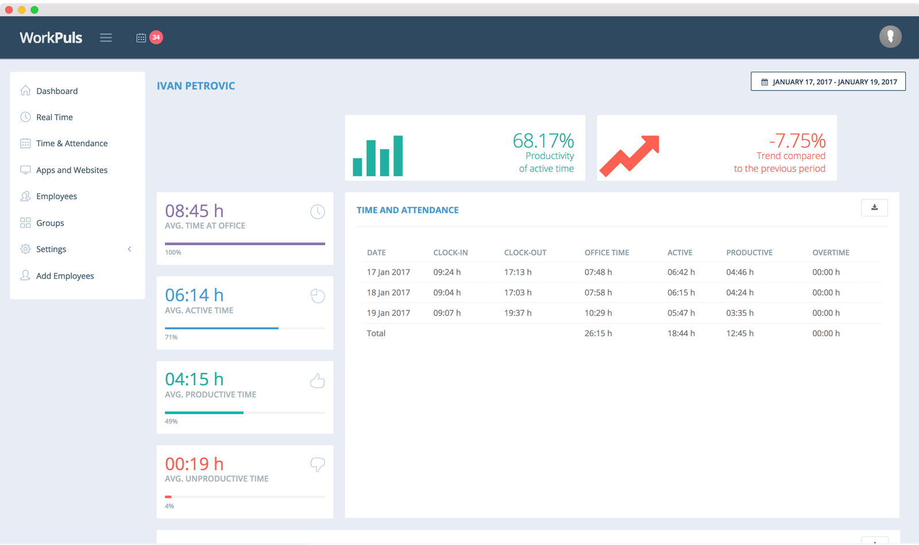919x545 pixels.
Task: Click the Dashboard home icon
Action: pos(25,91)
